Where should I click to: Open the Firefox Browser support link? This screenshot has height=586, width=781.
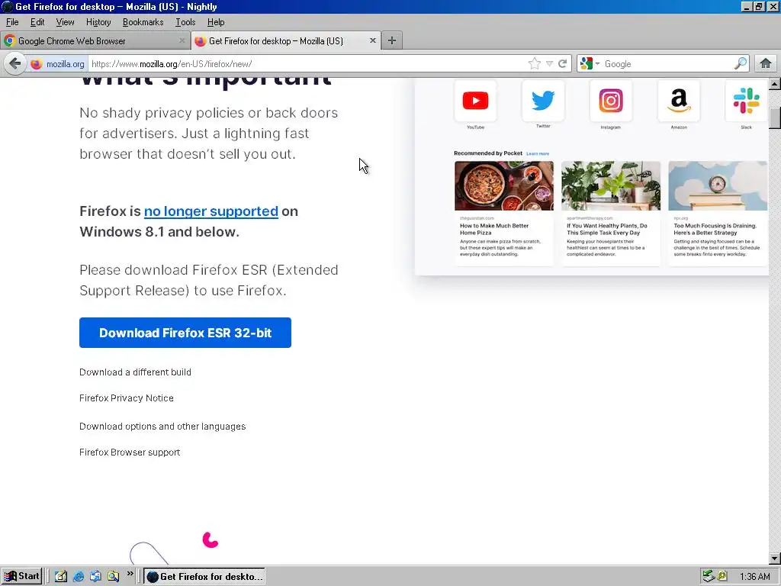point(130,452)
